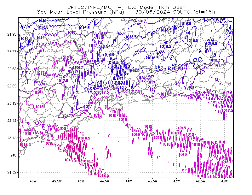Click the 'fct=16h' forecast hour text
Screen dimensions: 252x195
204,12
